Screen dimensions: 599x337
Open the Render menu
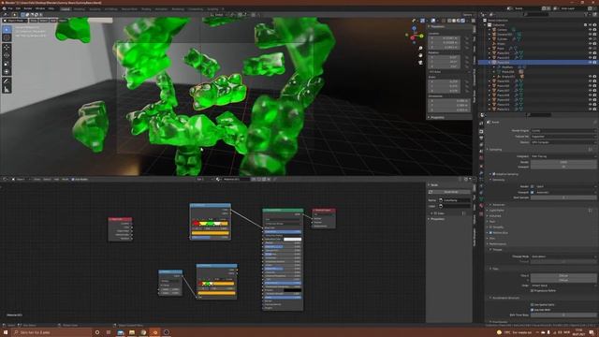28,8
